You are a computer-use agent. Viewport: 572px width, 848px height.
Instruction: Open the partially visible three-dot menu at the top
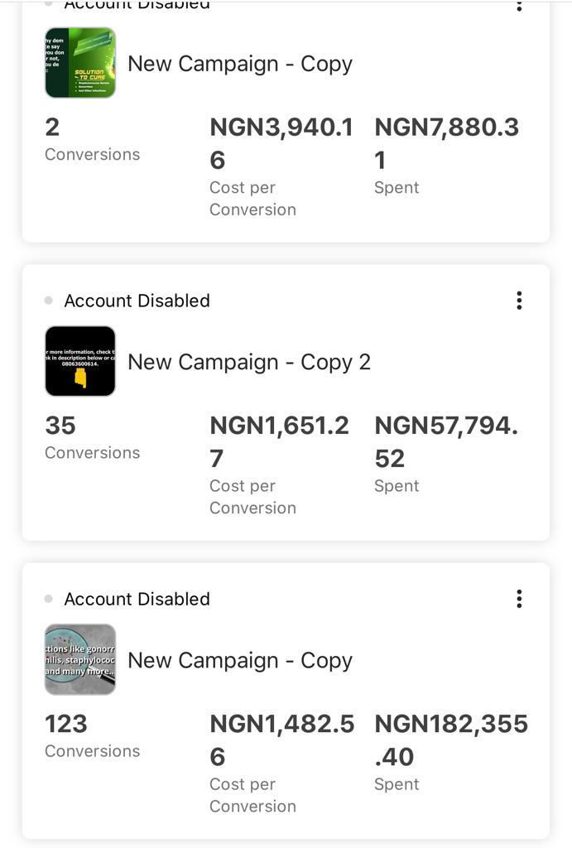(519, 6)
